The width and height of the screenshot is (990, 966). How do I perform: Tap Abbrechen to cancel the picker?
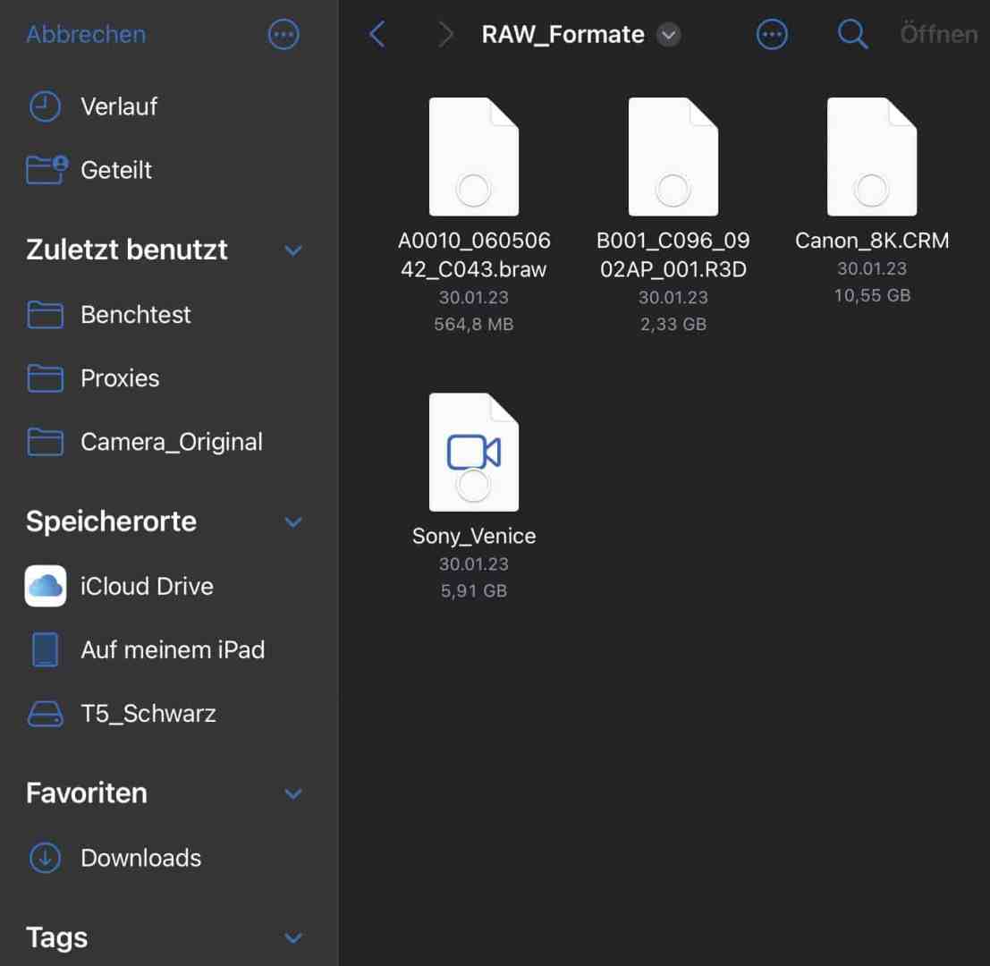pyautogui.click(x=87, y=34)
